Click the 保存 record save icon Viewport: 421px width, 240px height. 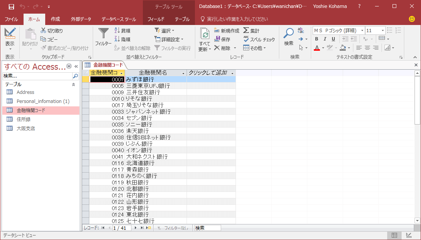click(x=217, y=39)
